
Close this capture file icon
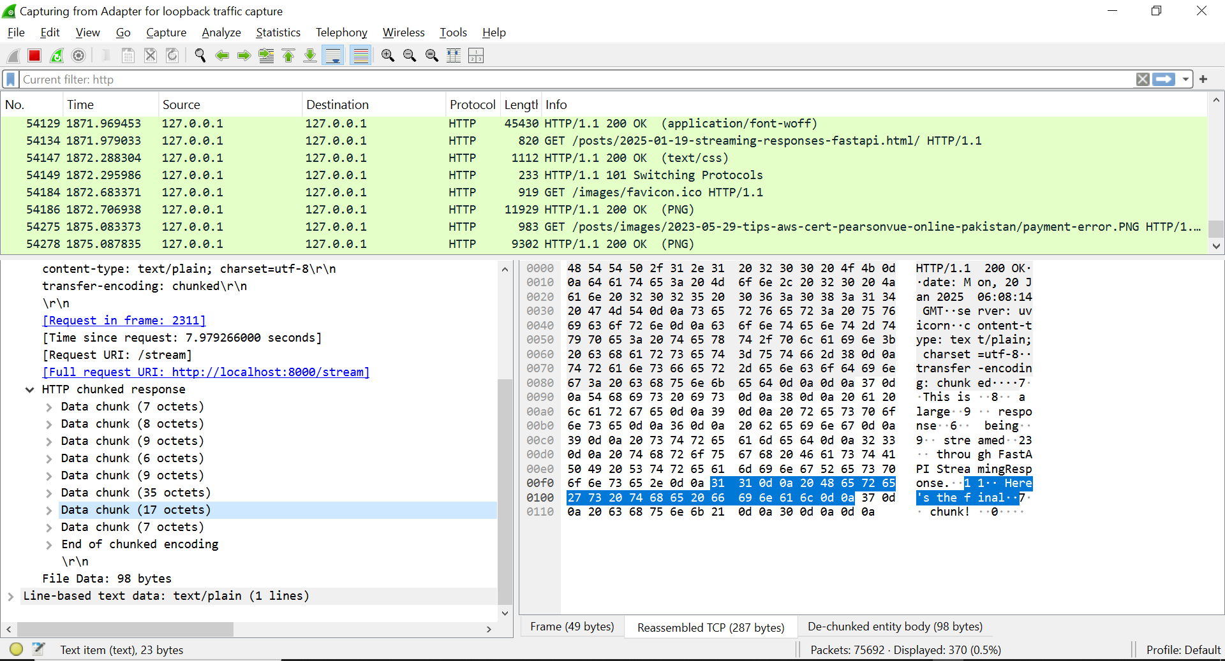click(x=151, y=56)
